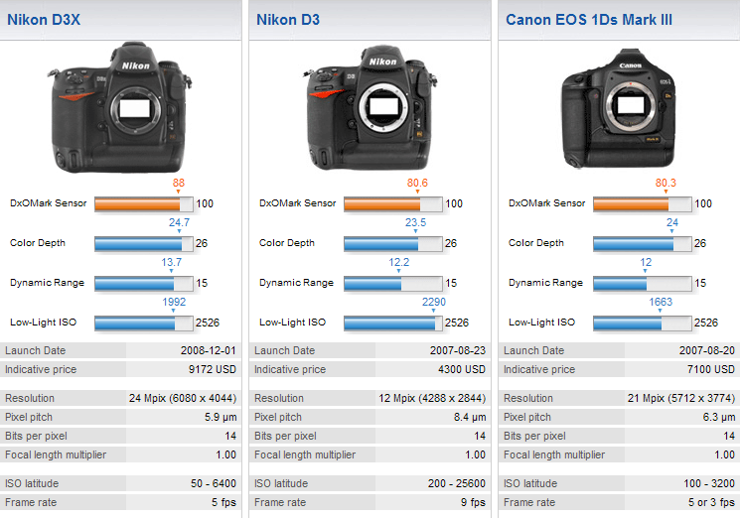The width and height of the screenshot is (740, 518).
Task: Click the 23.5 color depth value
Action: (415, 222)
